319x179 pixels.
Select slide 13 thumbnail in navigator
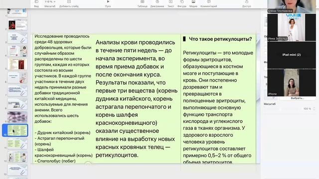click(x=17, y=170)
